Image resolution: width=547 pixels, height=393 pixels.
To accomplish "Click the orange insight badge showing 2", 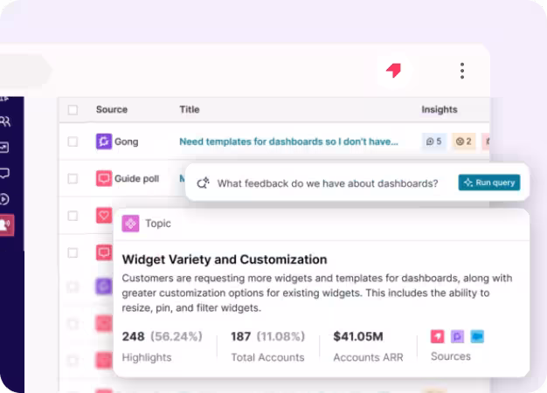I will pyautogui.click(x=464, y=141).
